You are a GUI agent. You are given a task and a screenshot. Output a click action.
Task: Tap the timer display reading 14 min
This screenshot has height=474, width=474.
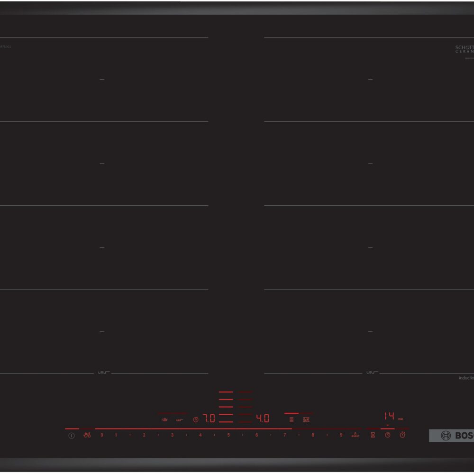point(393,417)
